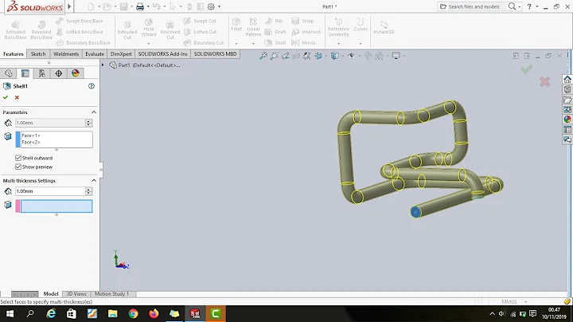
Task: Toggle the Shell outward checkbox
Action: pos(18,158)
